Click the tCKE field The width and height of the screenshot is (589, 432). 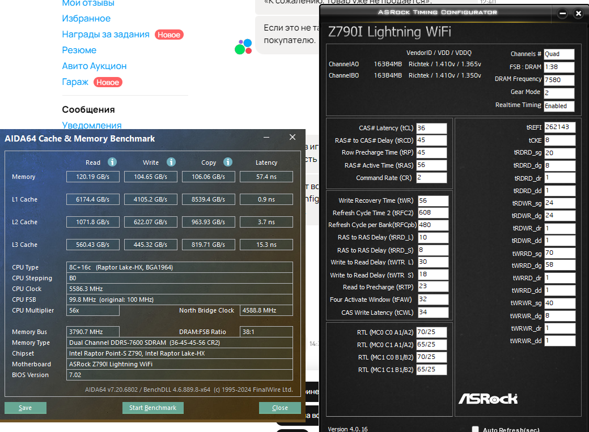(x=560, y=140)
